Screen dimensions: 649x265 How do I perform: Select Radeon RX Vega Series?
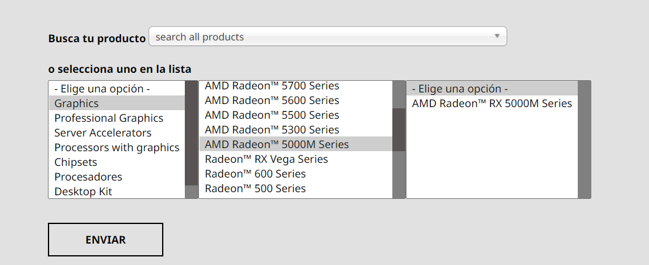pyautogui.click(x=266, y=159)
